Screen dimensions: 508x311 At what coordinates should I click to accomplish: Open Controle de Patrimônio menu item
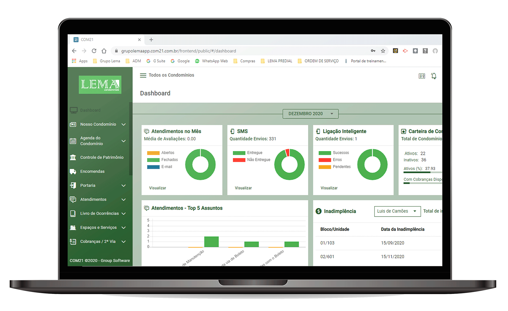(98, 158)
